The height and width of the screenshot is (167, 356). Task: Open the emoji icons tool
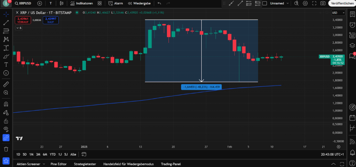point(6,73)
